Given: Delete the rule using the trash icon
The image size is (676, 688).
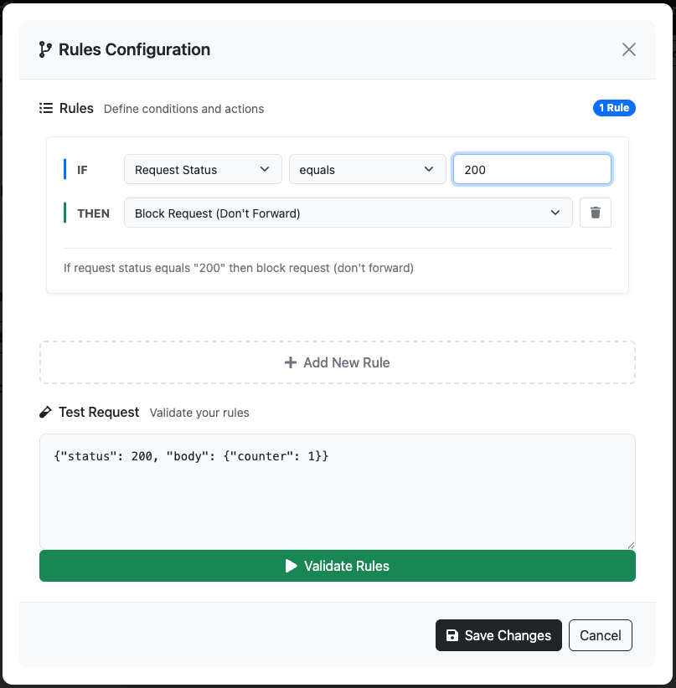Looking at the screenshot, I should click(596, 213).
